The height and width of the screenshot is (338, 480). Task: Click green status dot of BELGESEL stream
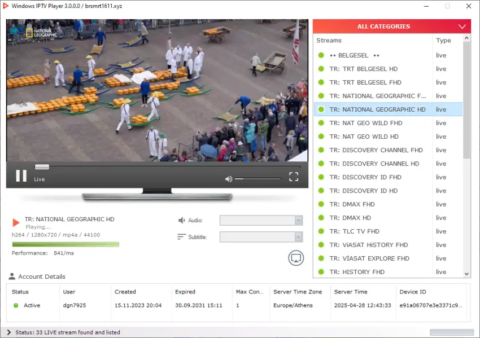(321, 55)
